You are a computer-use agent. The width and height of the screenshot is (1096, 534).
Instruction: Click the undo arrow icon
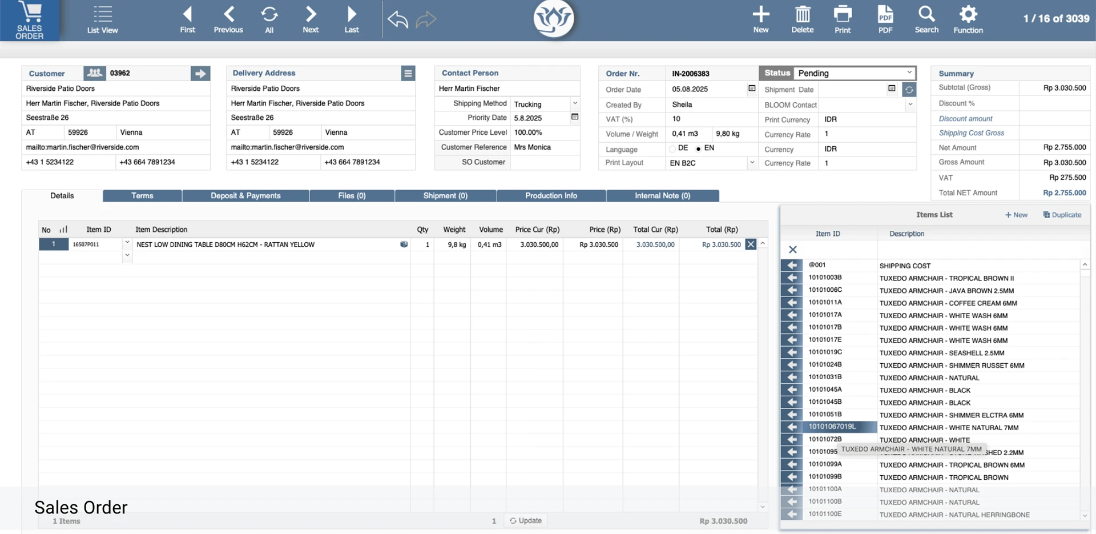coord(398,19)
